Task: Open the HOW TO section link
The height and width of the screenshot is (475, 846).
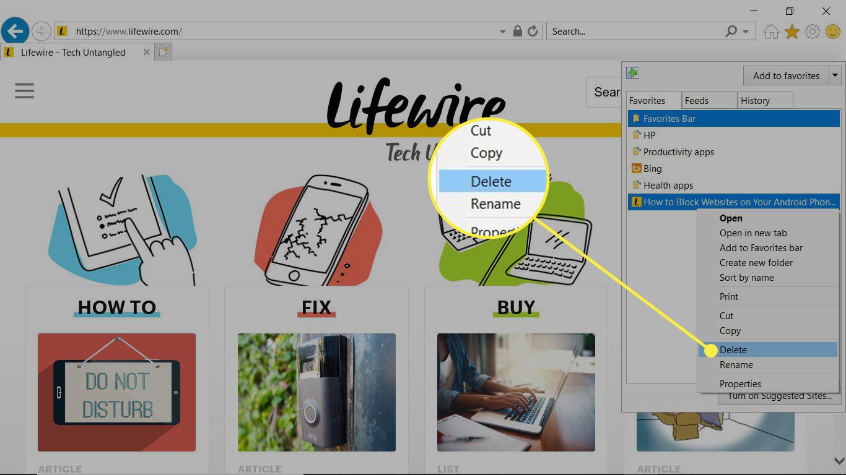Action: pos(117,307)
